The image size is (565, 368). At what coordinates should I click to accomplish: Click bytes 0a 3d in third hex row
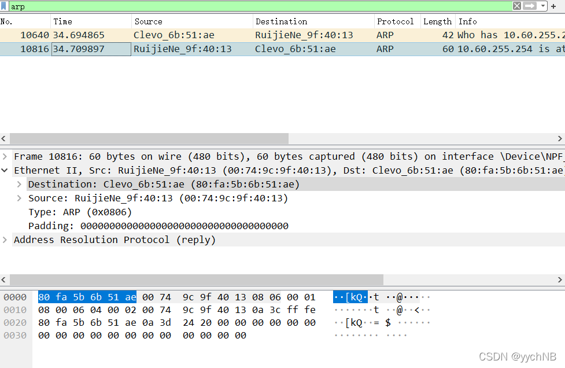[x=156, y=323]
